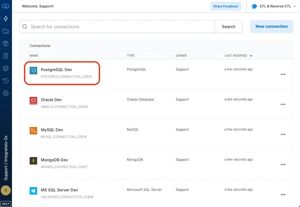
Task: Click the PostgreSQL elephant icon on PostgreSQL Dev
Action: pyautogui.click(x=33, y=71)
